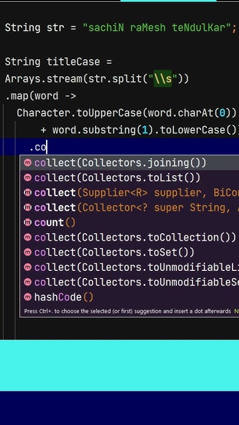Click method icon beside collect joining
The width and height of the screenshot is (239, 425).
28,163
